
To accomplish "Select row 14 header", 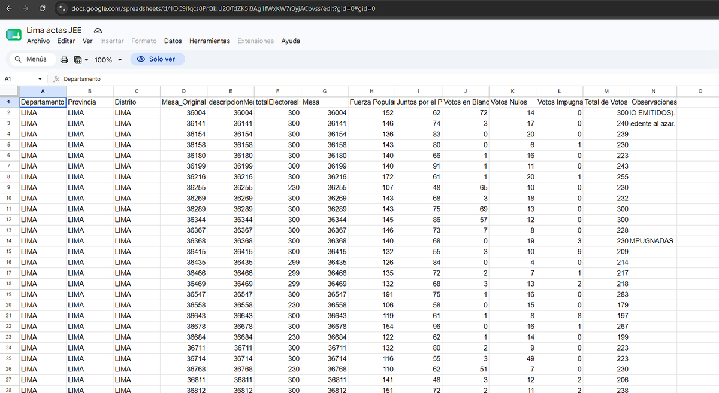I will click(9, 241).
